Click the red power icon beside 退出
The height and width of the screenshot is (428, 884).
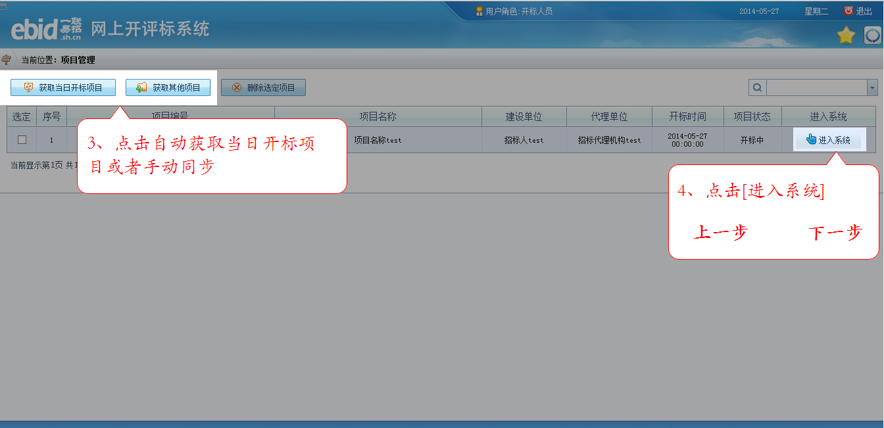point(848,11)
